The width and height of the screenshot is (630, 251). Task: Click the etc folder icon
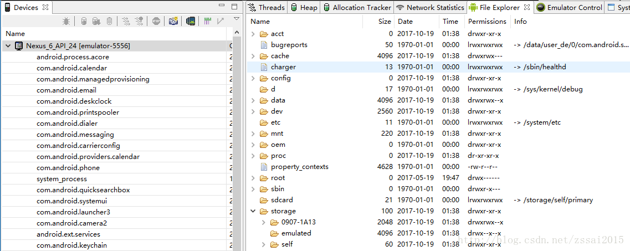click(x=264, y=122)
